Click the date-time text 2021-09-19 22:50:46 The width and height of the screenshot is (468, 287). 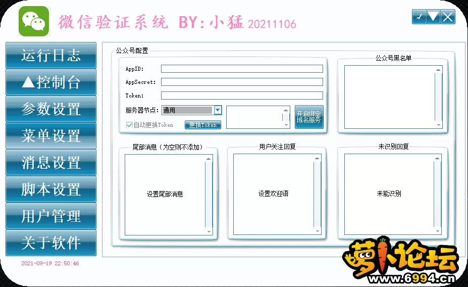click(x=50, y=263)
